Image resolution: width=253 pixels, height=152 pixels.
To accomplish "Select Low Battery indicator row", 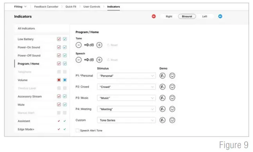I will (x=42, y=39).
